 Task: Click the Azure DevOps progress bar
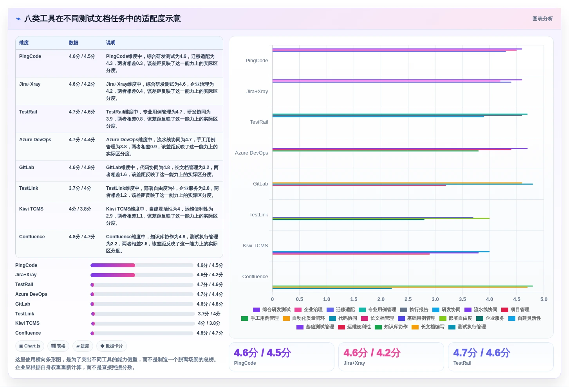pos(142,294)
